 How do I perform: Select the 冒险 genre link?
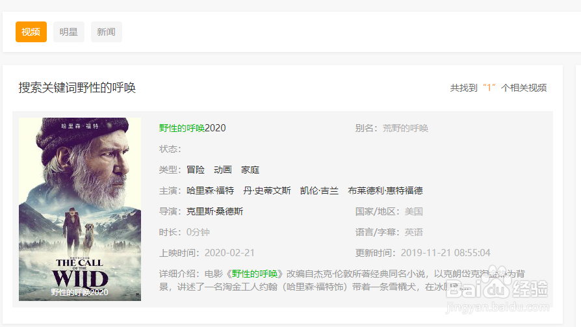pos(196,170)
